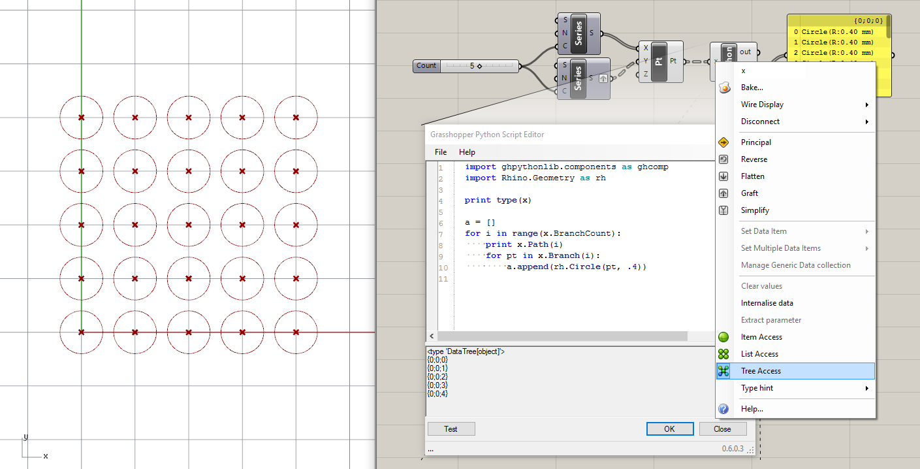
Task: Confirm script with OK button
Action: click(x=669, y=429)
